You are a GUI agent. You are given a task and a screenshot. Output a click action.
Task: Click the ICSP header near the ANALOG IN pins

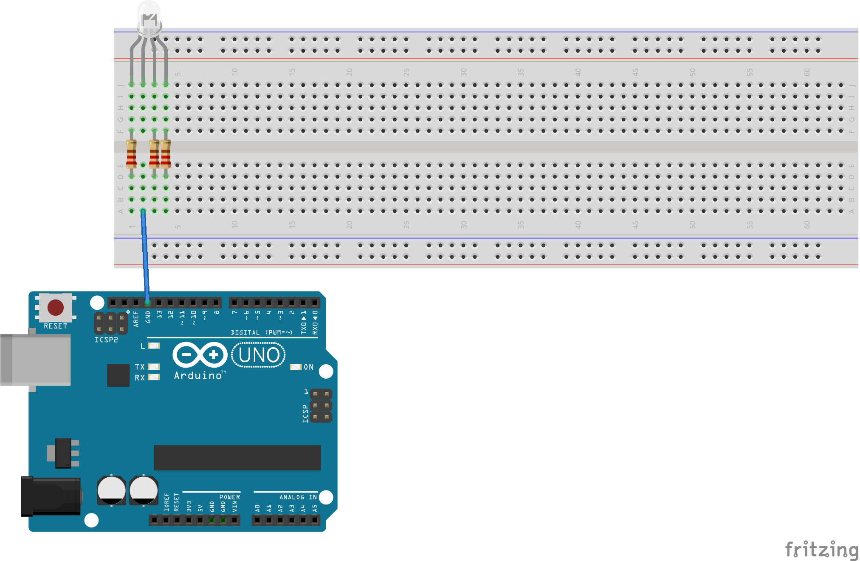pyautogui.click(x=321, y=405)
